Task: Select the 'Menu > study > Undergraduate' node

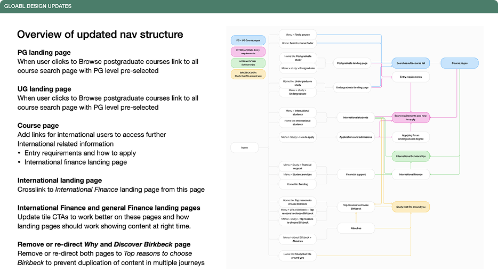Action: point(298,92)
